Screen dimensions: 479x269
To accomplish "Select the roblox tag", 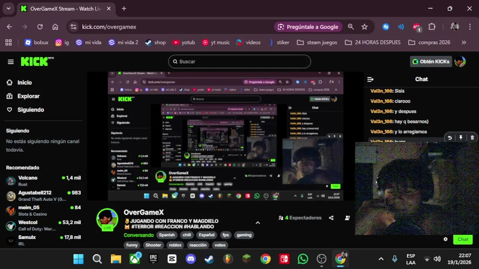I will pos(175,245).
